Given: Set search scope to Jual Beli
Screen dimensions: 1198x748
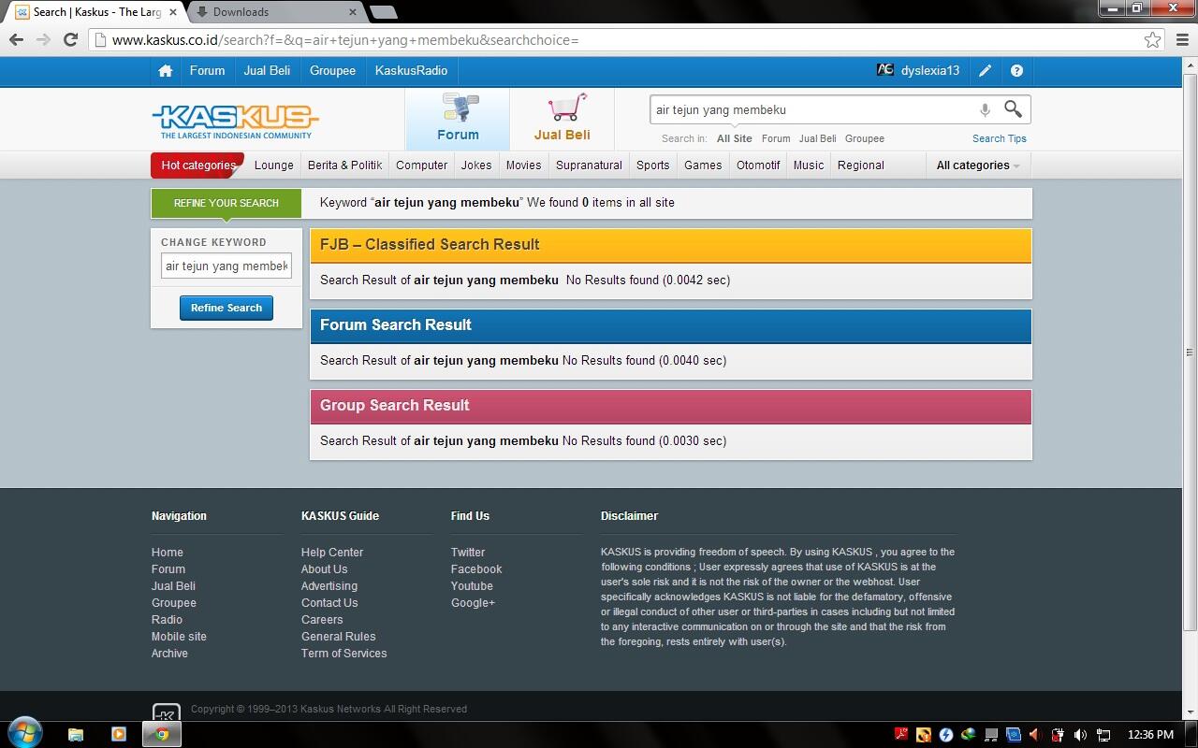Looking at the screenshot, I should tap(817, 138).
